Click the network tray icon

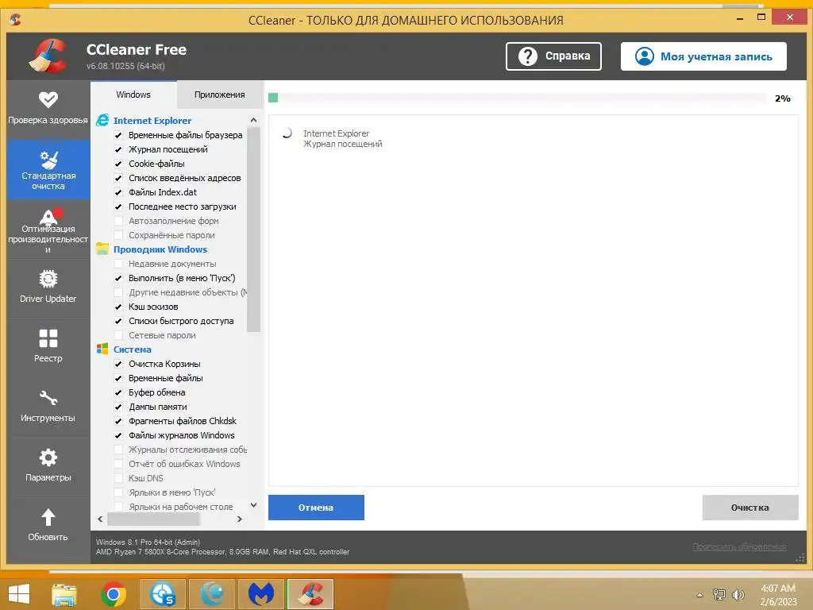click(x=719, y=594)
